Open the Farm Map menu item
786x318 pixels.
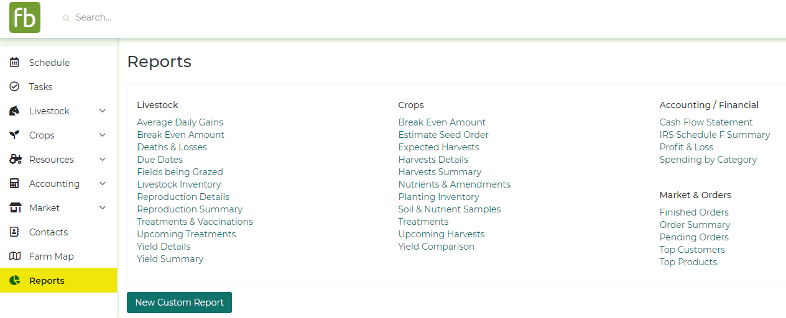click(51, 257)
